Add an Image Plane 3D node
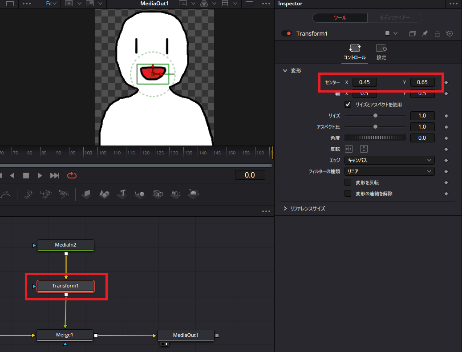Viewport: 462px width, 352px height. (87, 194)
